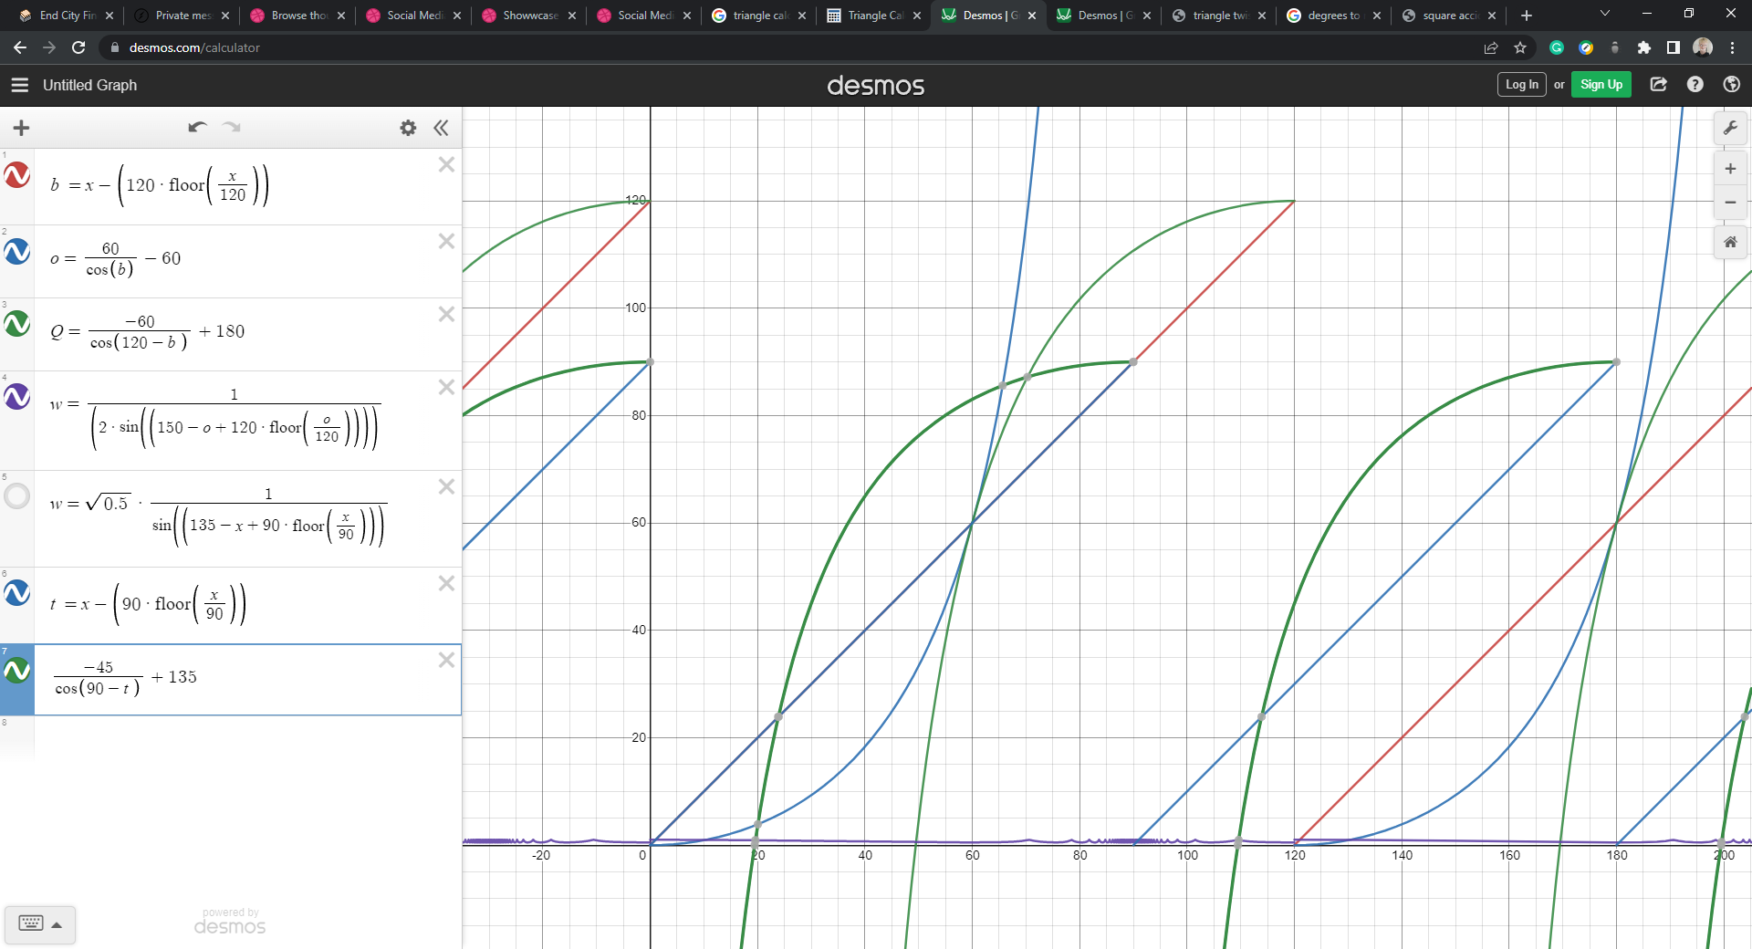
Task: Open the hamburger graph menu
Action: point(20,85)
